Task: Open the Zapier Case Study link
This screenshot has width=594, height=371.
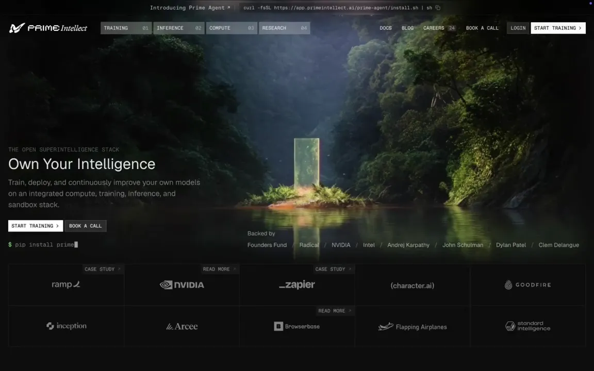Action: (x=334, y=269)
